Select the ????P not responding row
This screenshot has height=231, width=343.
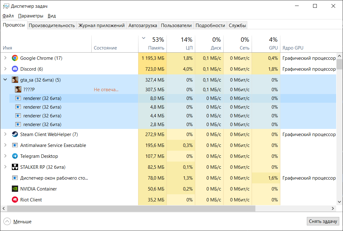pos(168,90)
